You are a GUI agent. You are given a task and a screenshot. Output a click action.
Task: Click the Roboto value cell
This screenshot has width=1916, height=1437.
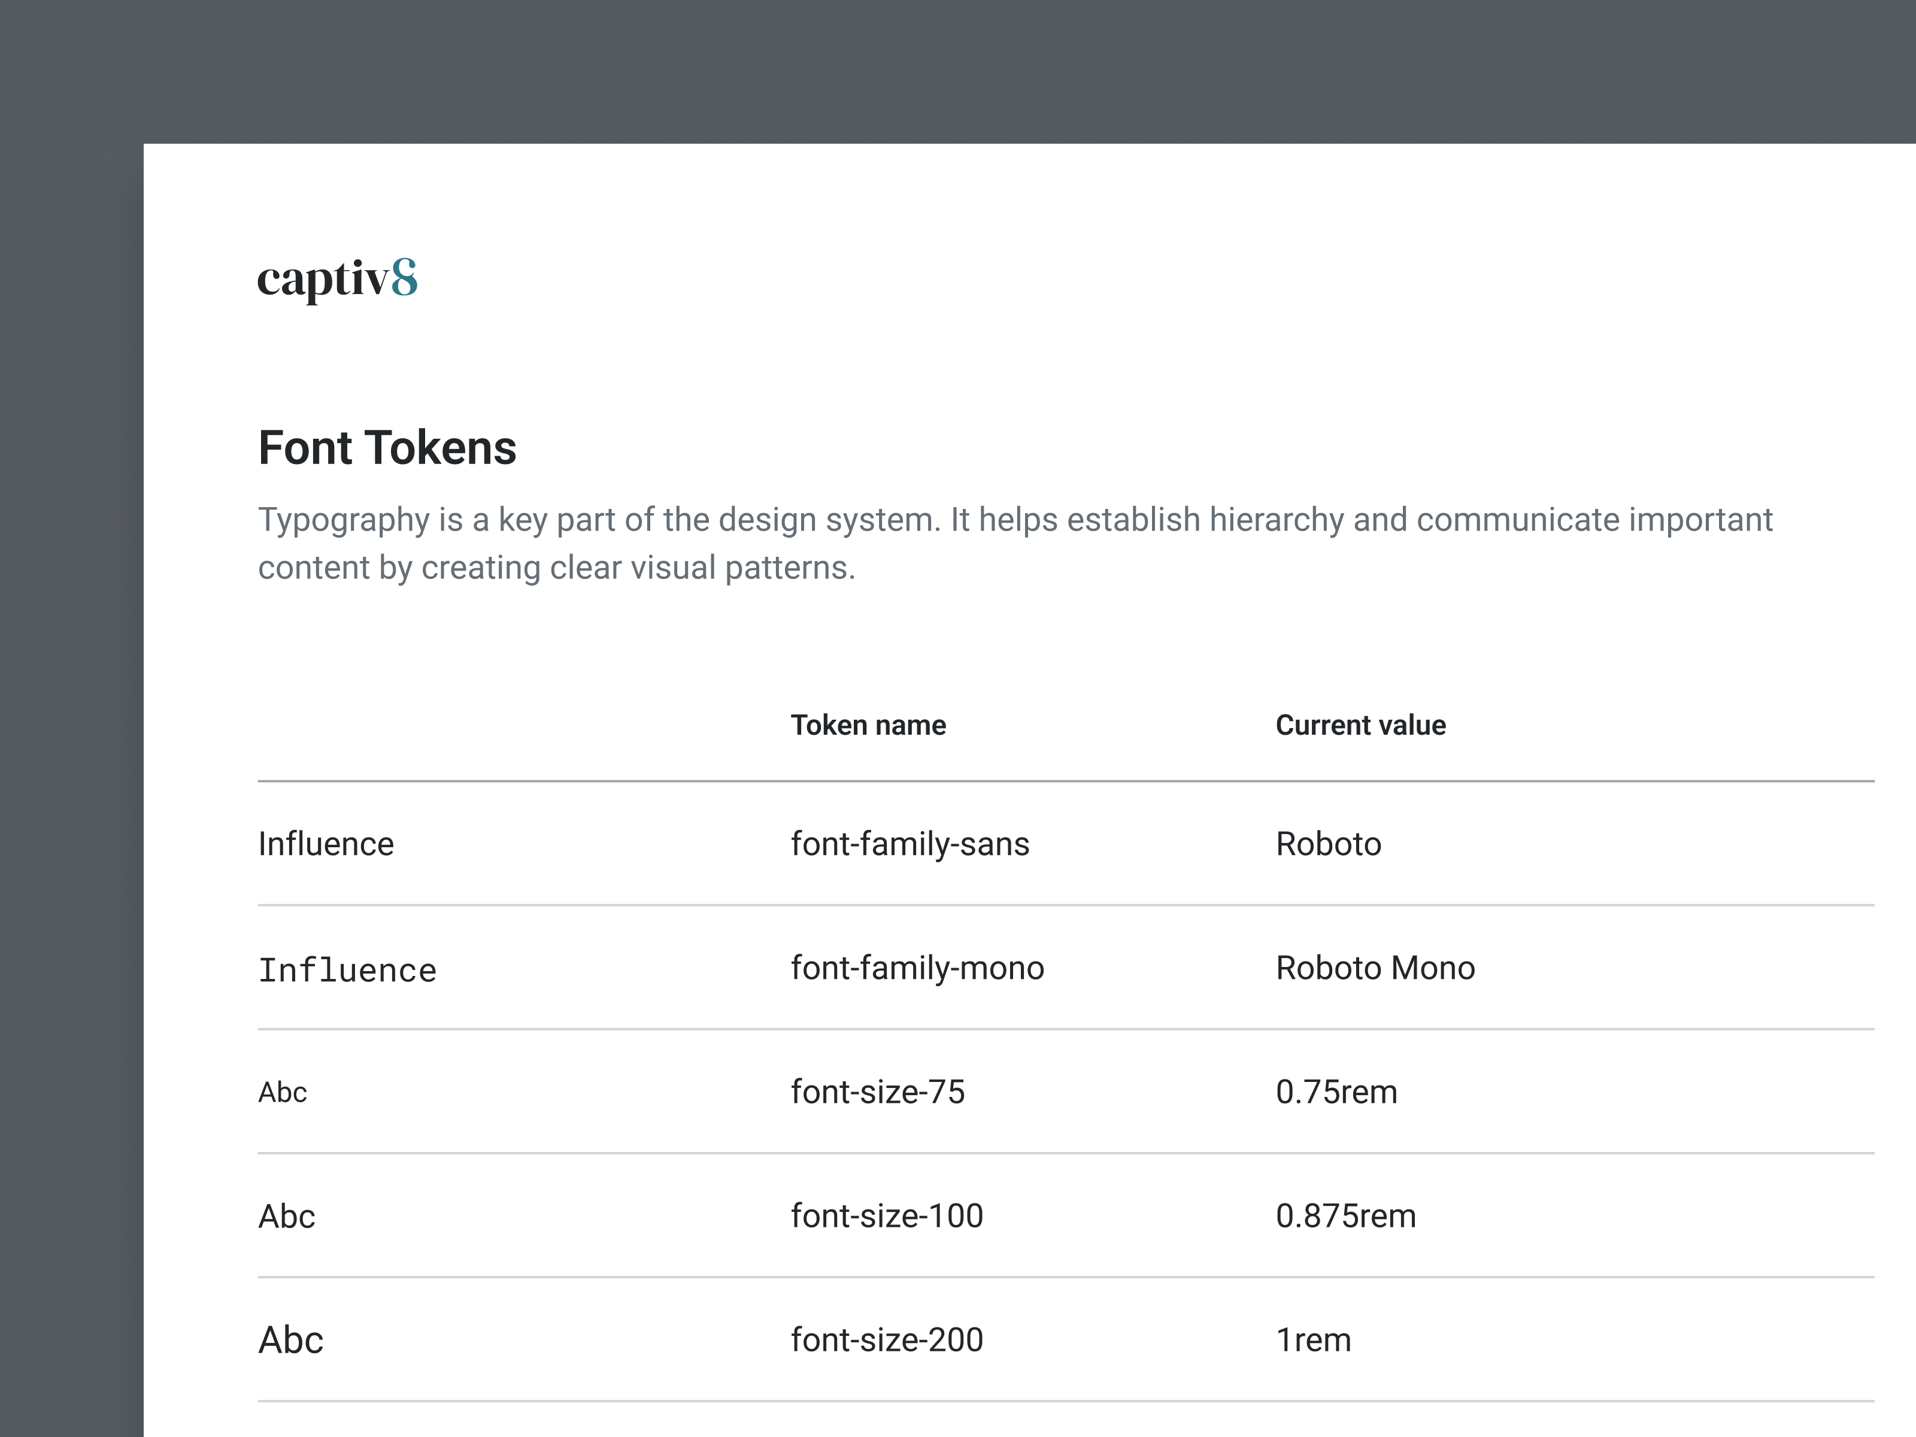tap(1328, 844)
